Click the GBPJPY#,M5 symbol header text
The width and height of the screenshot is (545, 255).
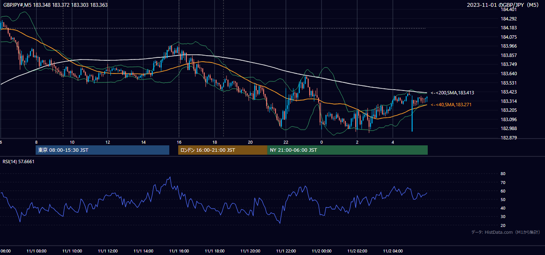tap(56, 5)
